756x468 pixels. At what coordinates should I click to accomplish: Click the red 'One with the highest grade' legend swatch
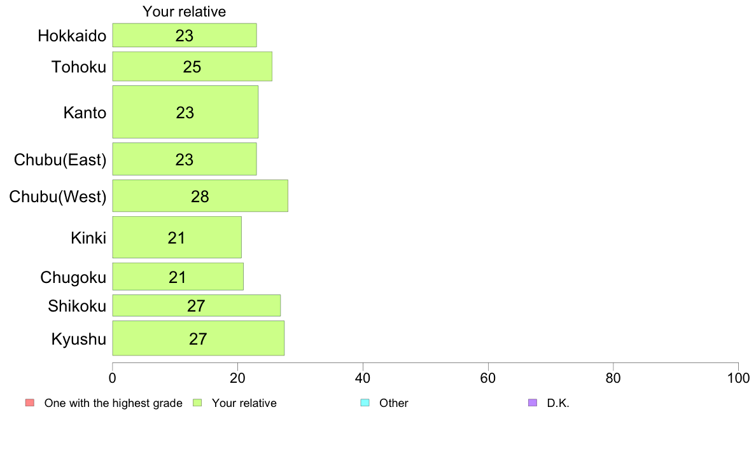pos(30,403)
